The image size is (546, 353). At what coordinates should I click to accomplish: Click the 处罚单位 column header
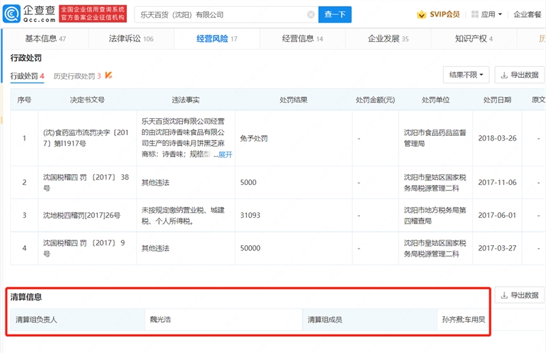point(435,100)
